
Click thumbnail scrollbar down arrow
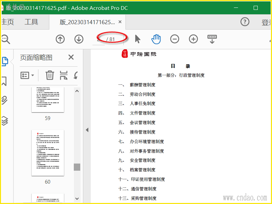[x=77, y=199]
